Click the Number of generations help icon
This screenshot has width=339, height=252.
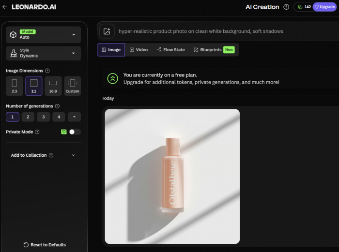[57, 106]
